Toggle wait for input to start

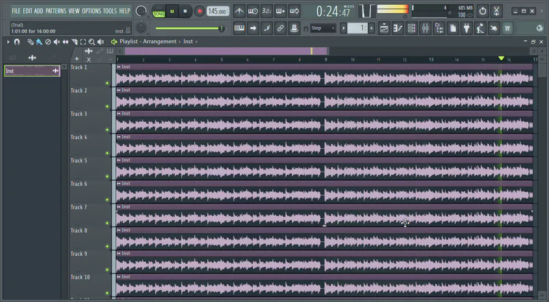pyautogui.click(x=253, y=11)
